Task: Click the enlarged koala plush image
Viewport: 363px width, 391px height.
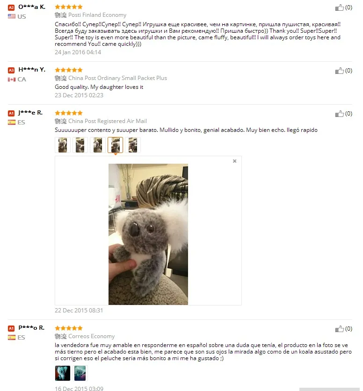Action: click(x=148, y=234)
